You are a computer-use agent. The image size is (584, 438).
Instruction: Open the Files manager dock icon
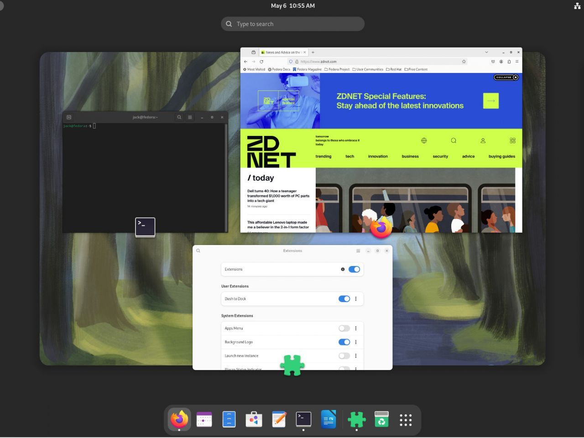point(229,419)
